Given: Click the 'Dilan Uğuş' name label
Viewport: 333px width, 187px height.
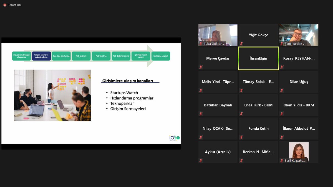Looking at the screenshot, I should tap(299, 82).
